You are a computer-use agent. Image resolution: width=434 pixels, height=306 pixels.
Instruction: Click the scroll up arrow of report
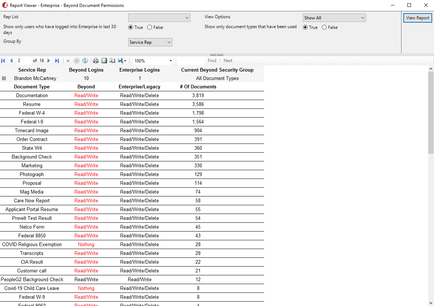pyautogui.click(x=431, y=69)
